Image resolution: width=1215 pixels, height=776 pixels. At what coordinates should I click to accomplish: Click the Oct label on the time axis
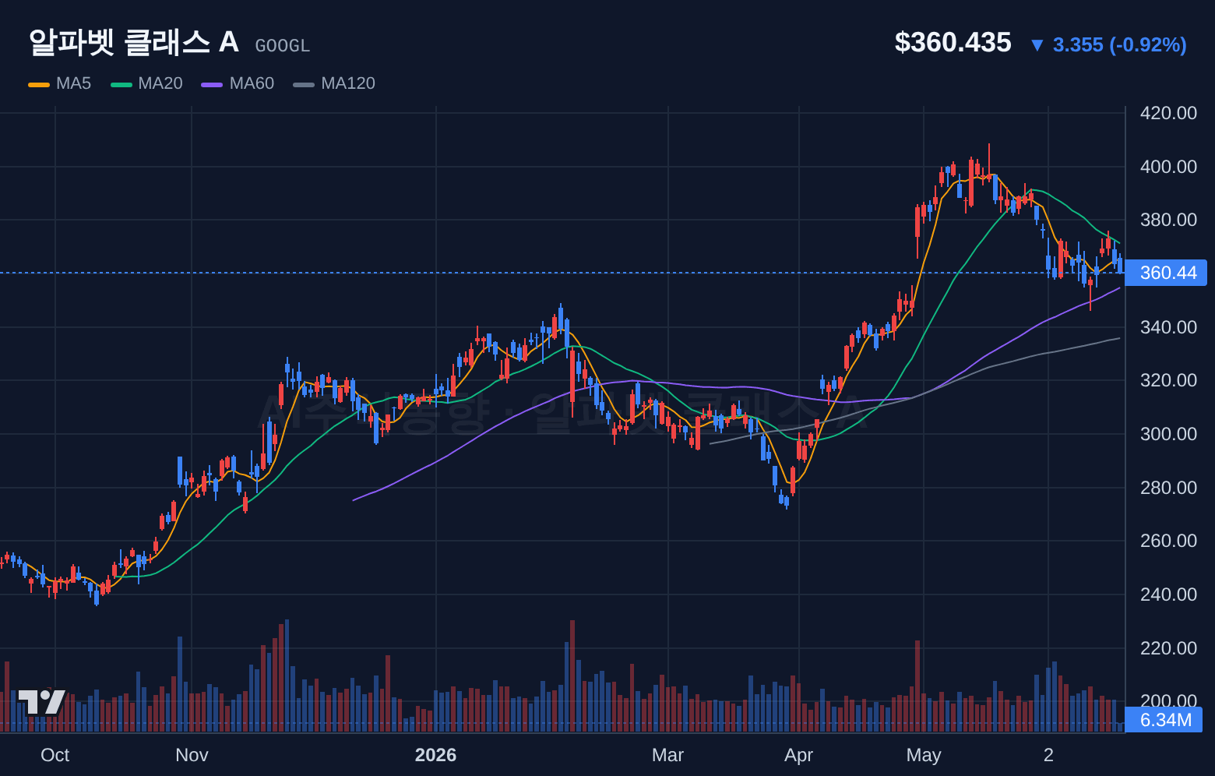click(x=55, y=755)
